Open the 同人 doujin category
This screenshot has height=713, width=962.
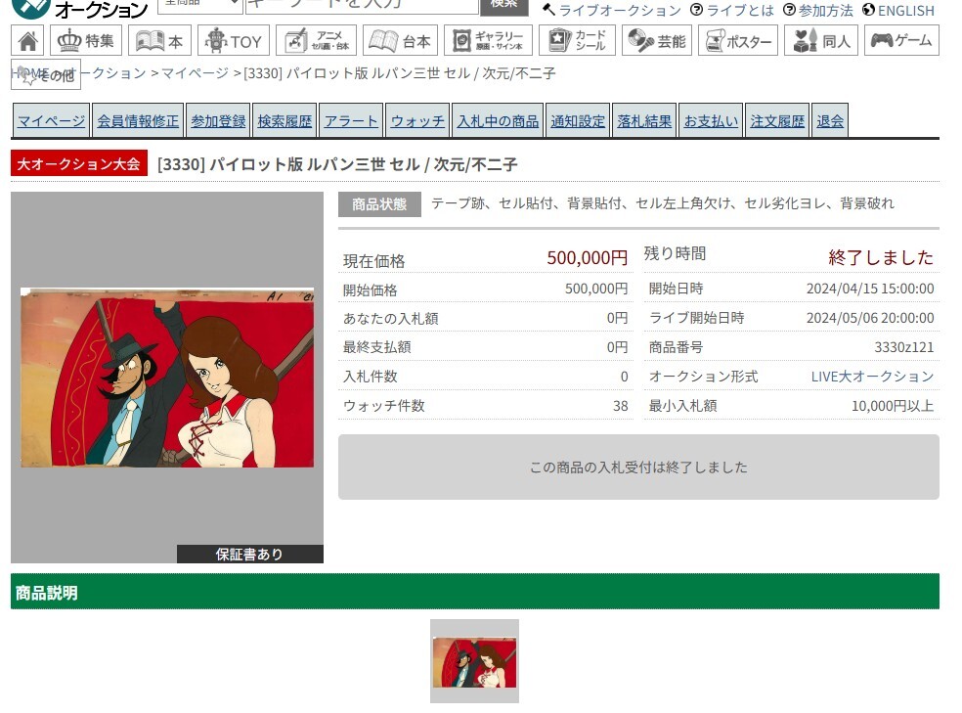[x=821, y=40]
